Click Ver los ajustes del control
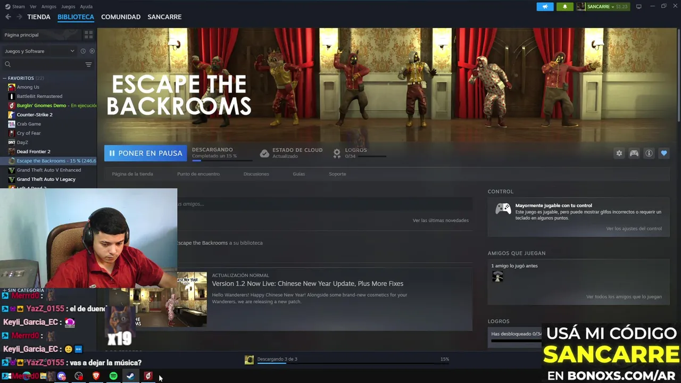Screen dimensions: 681x383 pyautogui.click(x=634, y=229)
